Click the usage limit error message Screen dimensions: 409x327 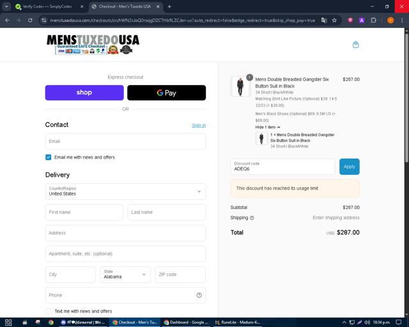[x=295, y=188]
